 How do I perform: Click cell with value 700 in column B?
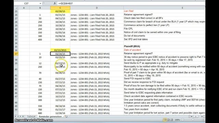(40, 110)
